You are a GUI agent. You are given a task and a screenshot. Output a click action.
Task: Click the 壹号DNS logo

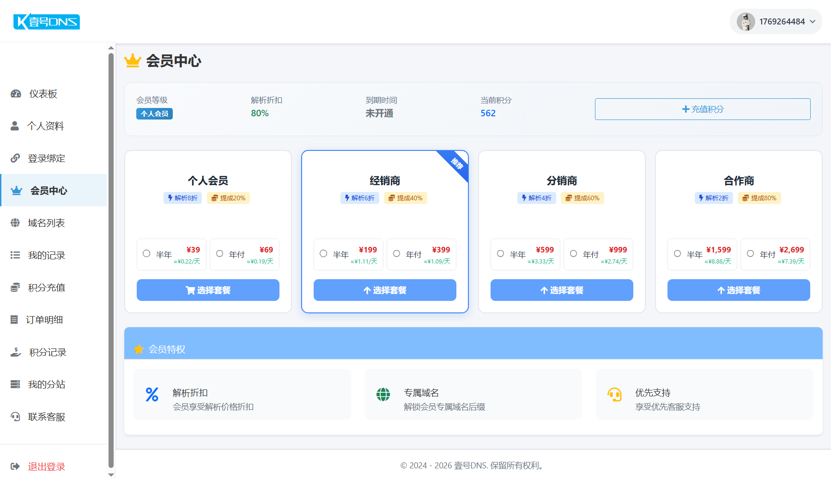coord(47,21)
